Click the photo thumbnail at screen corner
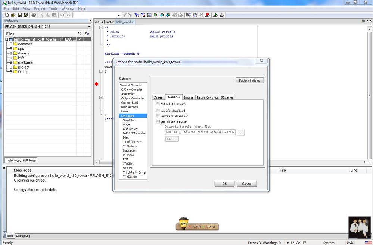Screen dimensions: 373x245 (360, 227)
